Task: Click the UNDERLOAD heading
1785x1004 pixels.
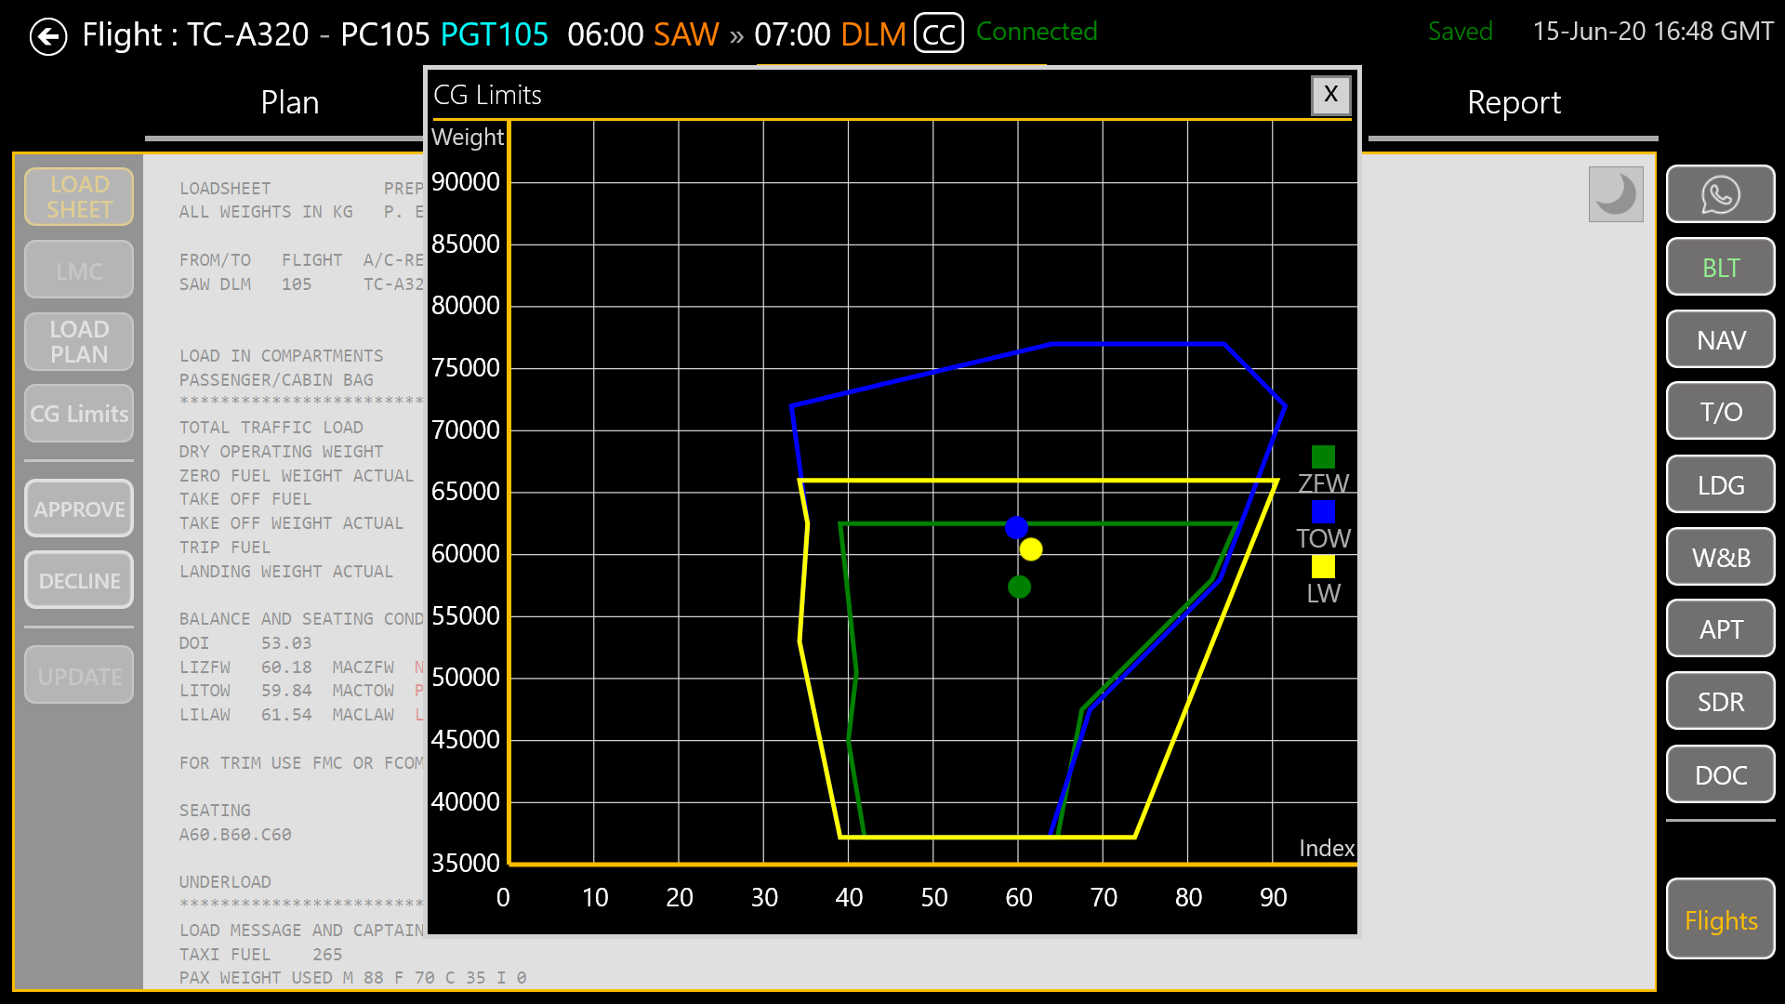Action: (225, 882)
